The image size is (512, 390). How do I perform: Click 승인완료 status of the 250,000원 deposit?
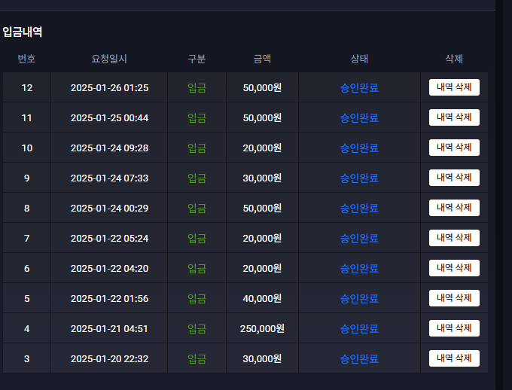click(359, 328)
